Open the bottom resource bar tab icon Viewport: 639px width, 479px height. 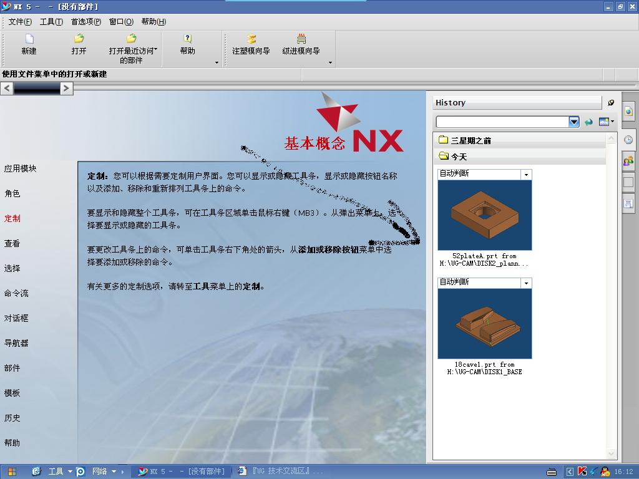click(628, 203)
